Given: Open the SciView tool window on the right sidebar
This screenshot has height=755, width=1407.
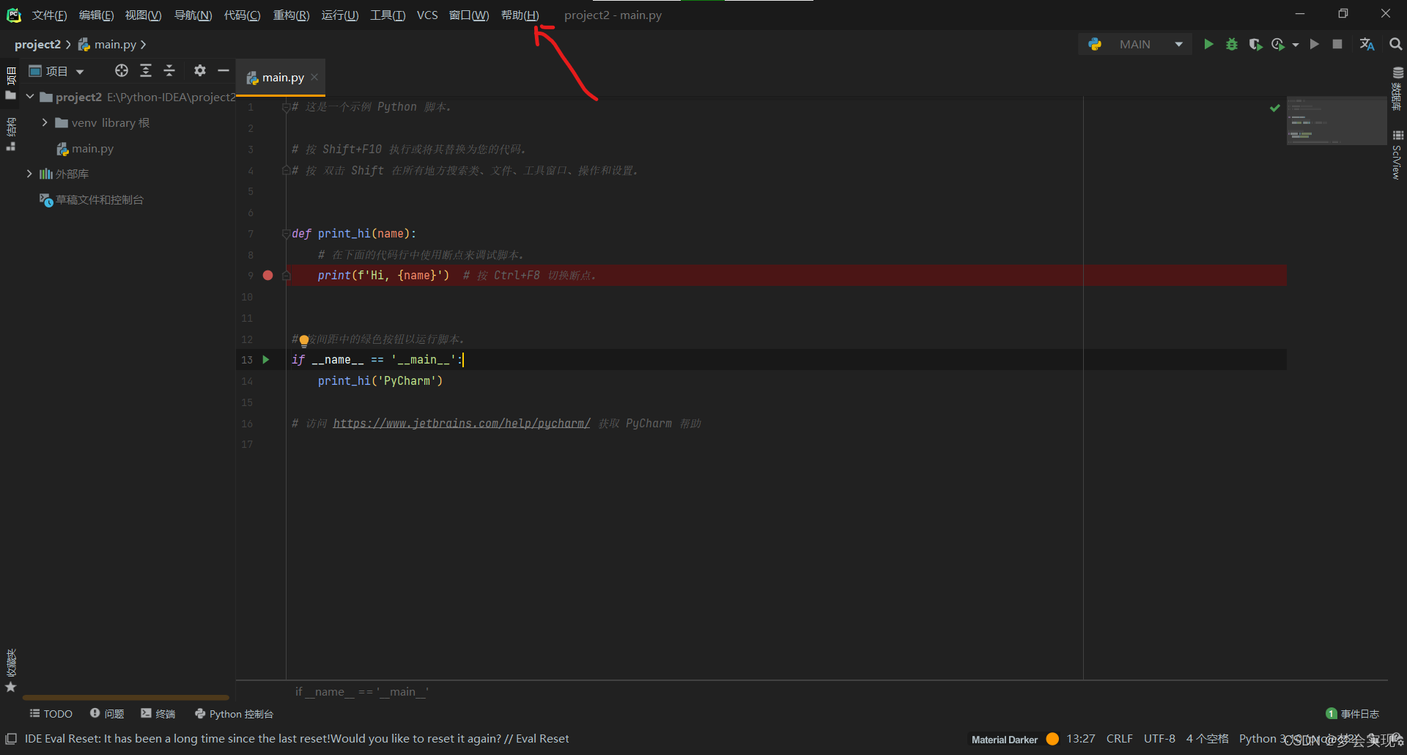Looking at the screenshot, I should click(x=1397, y=155).
